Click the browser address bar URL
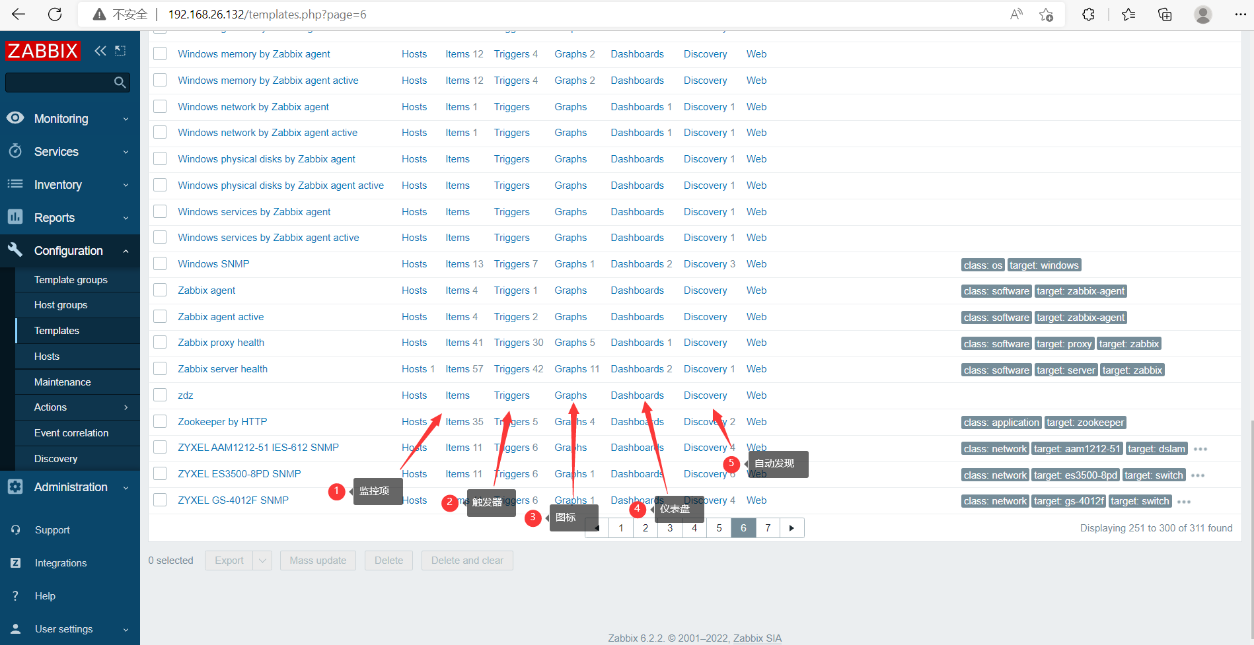The width and height of the screenshot is (1254, 645). tap(267, 15)
